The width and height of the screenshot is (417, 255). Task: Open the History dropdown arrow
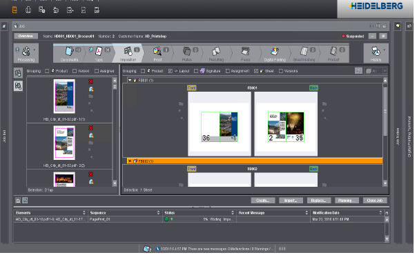[x=385, y=50]
